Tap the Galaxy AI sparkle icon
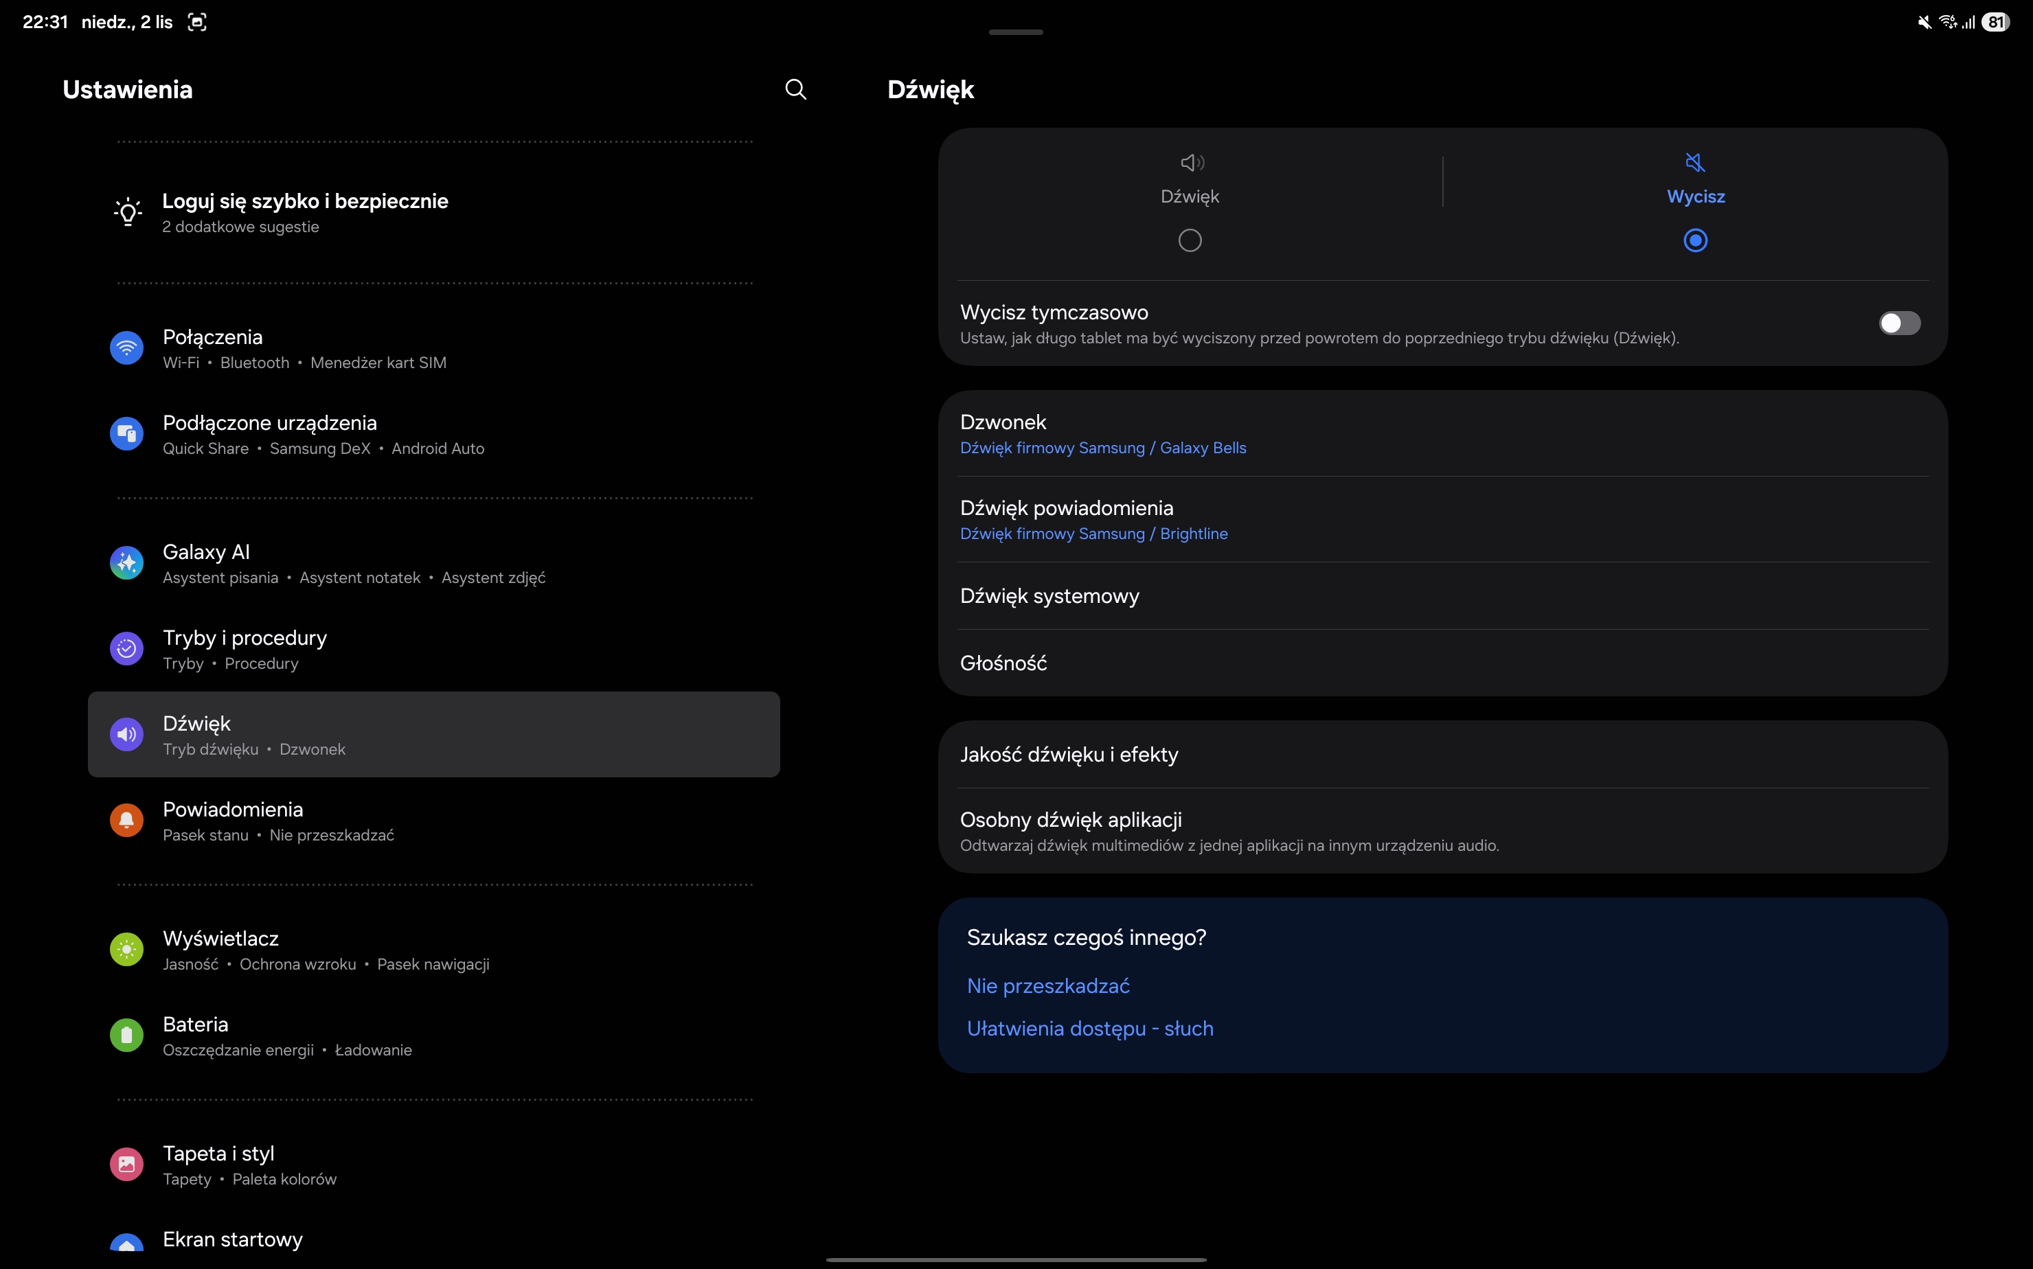This screenshot has width=2033, height=1269. click(127, 563)
